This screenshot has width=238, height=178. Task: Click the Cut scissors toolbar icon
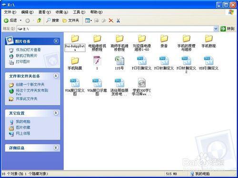tap(118, 20)
